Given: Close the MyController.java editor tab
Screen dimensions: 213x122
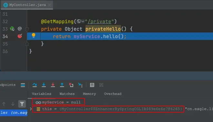Looking at the screenshot, I should [x=49, y=5].
